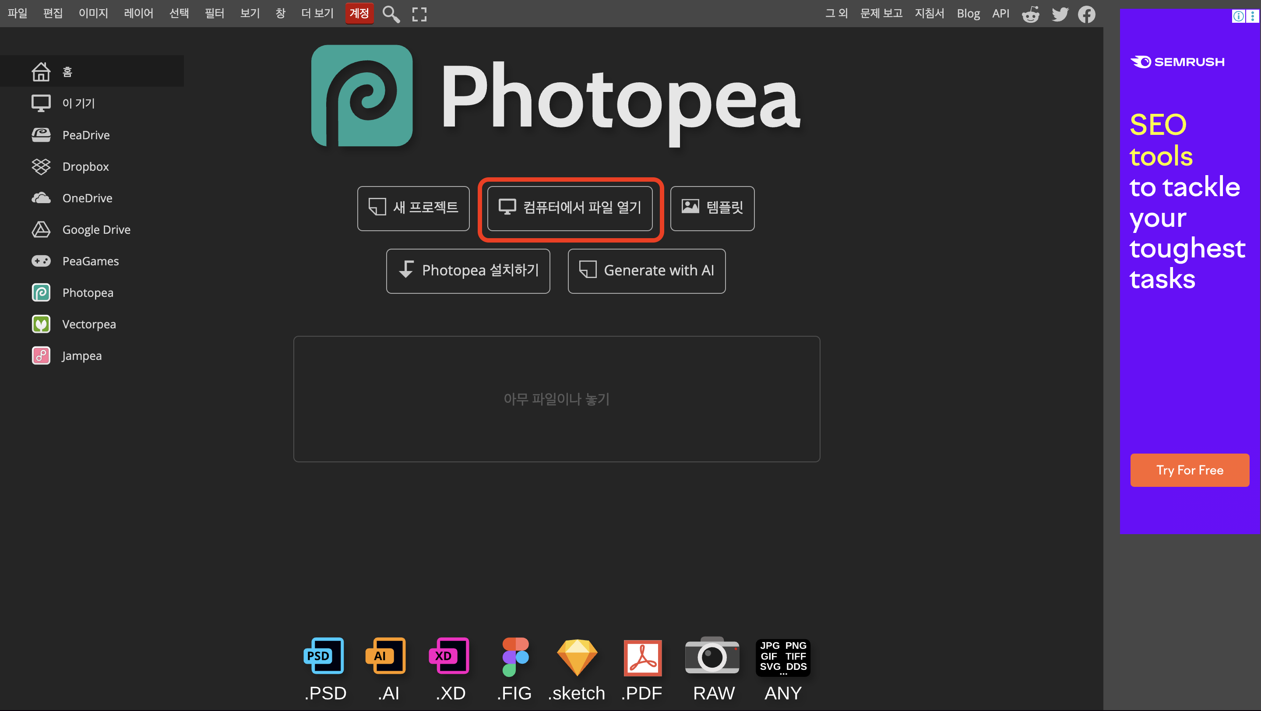Open the search magnifier tool
This screenshot has width=1261, height=711.
point(391,14)
